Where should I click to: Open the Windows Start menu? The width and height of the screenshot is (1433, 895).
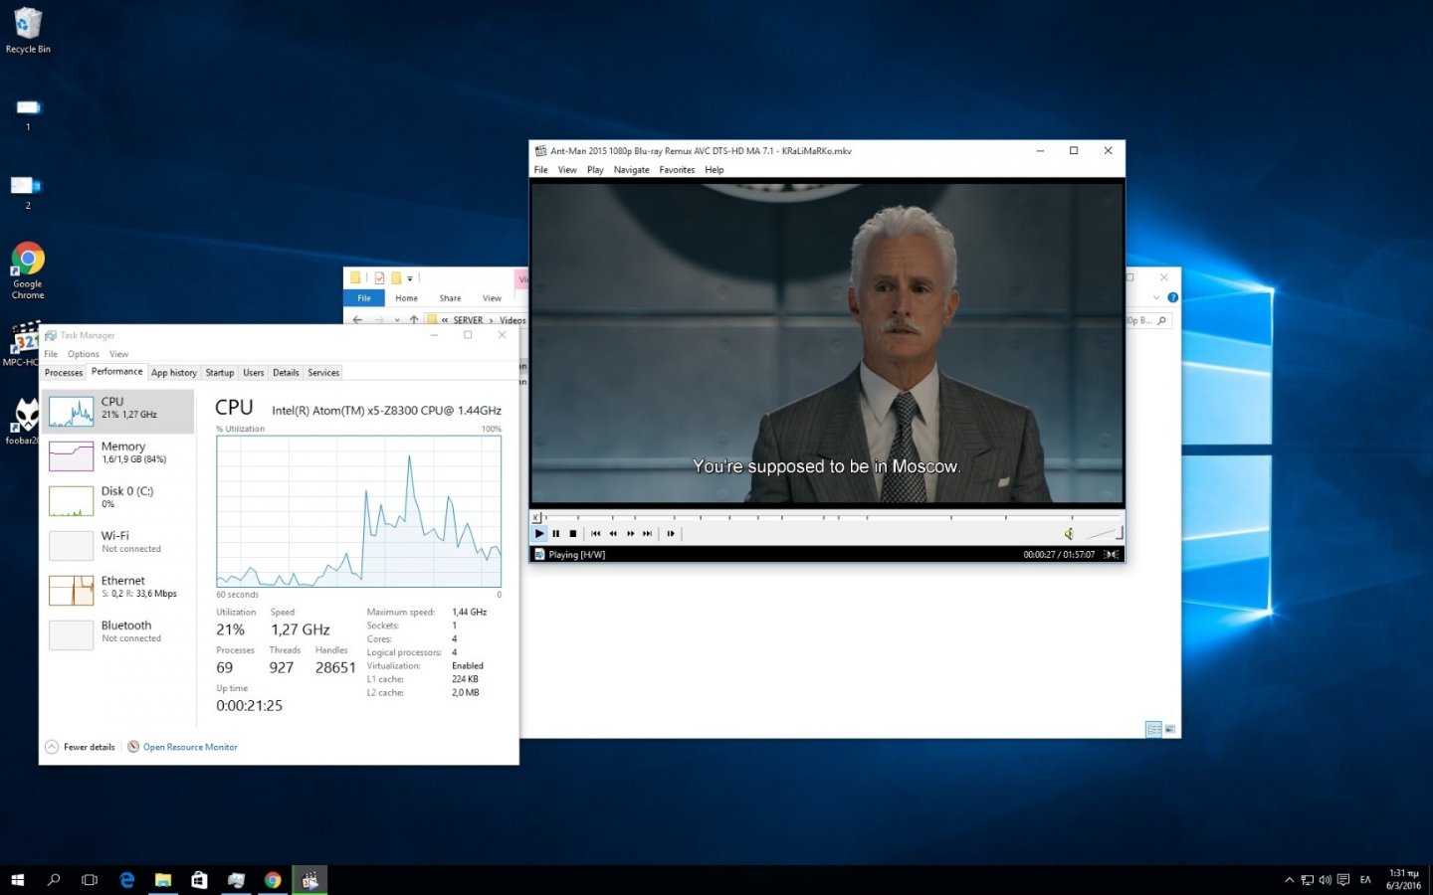[17, 880]
